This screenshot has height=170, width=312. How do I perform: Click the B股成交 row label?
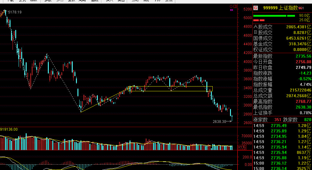tap(263, 33)
